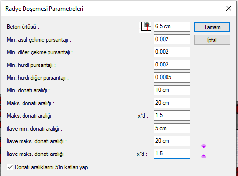Click the lower magenta marker dot

[204, 156]
